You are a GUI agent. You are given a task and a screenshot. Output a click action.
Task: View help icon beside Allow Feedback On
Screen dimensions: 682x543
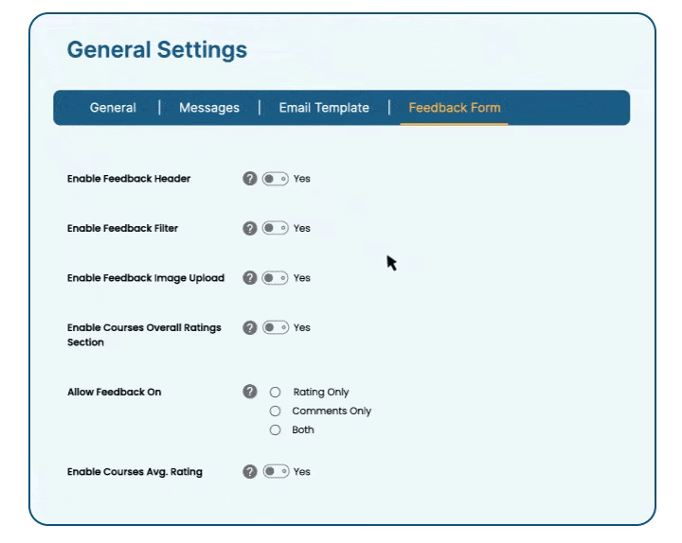pyautogui.click(x=250, y=392)
